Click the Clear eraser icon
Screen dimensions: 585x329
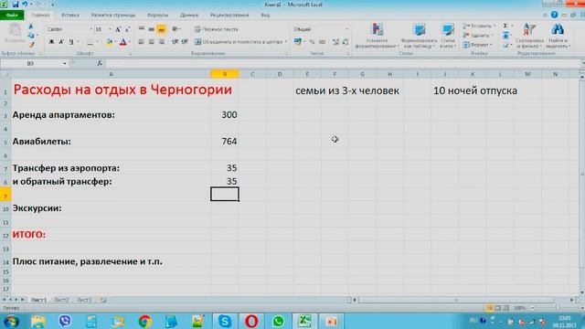click(x=505, y=45)
